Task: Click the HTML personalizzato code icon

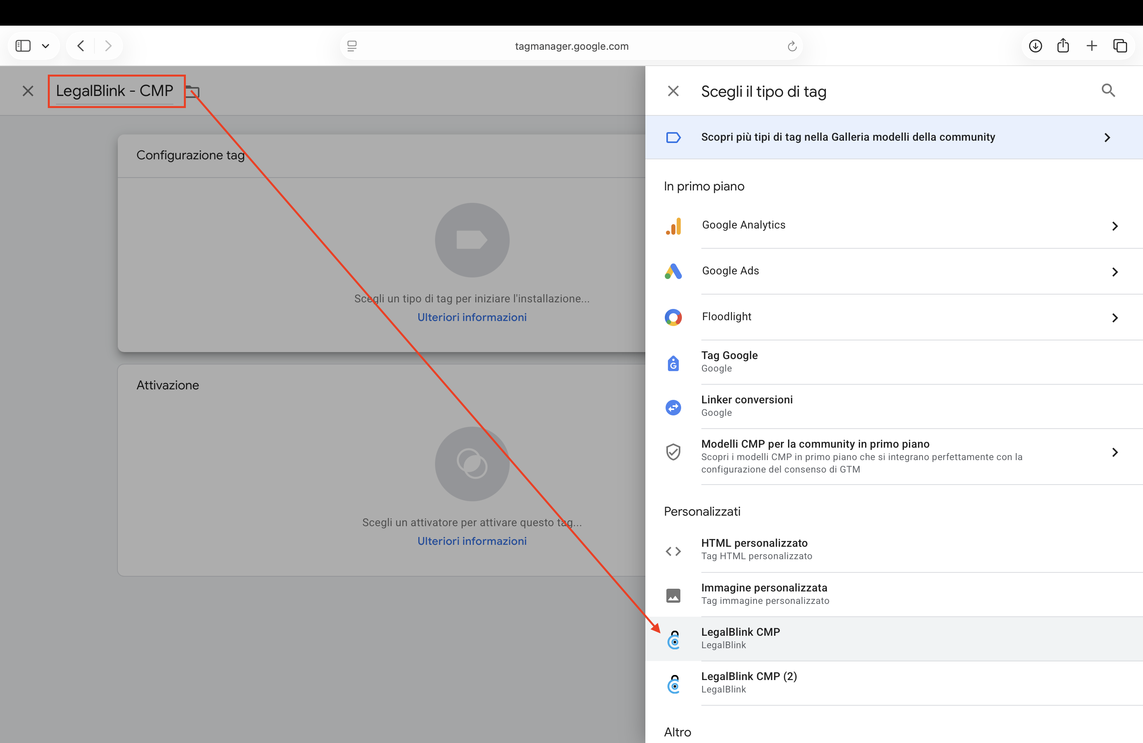Action: click(673, 551)
